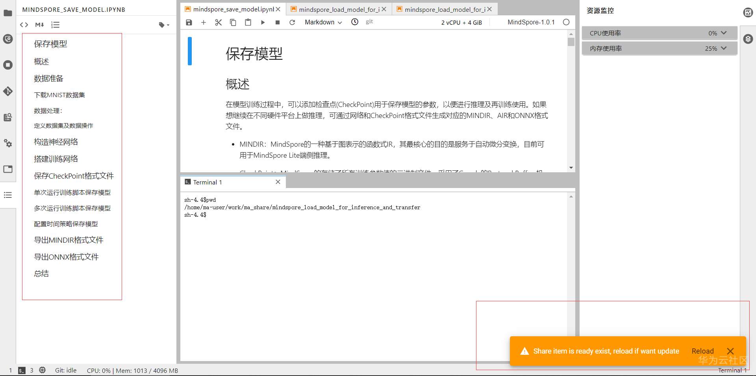Open the sidebar icon with magnifier and document
The image size is (756, 376).
[8, 117]
